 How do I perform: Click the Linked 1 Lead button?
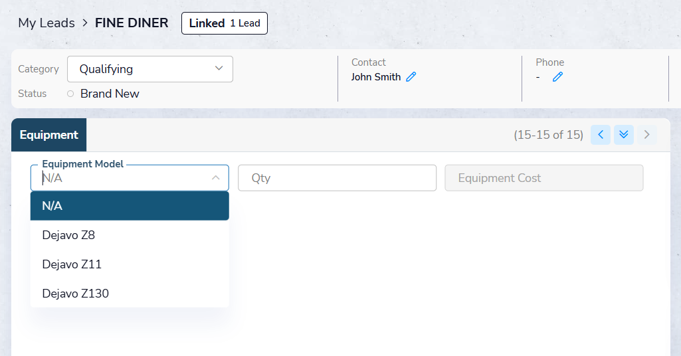click(225, 23)
